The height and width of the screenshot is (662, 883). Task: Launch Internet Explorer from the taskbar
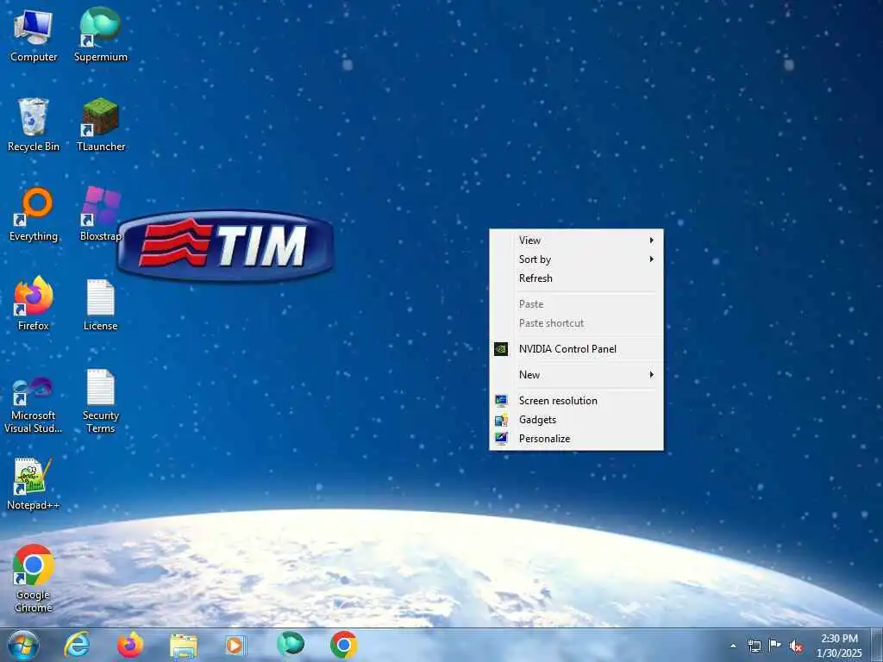pyautogui.click(x=77, y=645)
